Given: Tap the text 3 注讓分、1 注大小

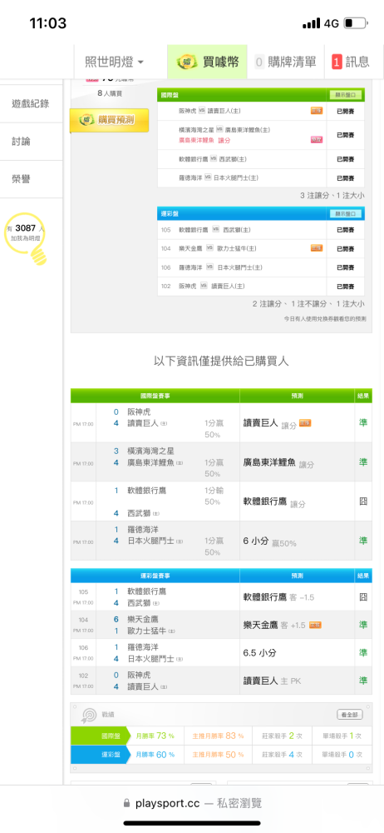Looking at the screenshot, I should [332, 196].
